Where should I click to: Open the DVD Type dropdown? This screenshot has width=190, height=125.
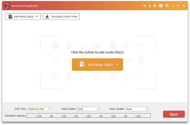coord(40,109)
